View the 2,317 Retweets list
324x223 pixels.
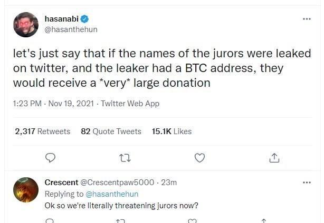[x=42, y=131]
